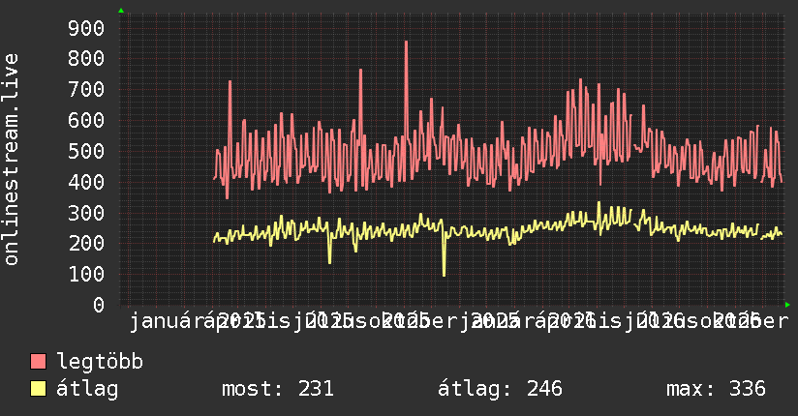
Task: Select the 'átlag' legend label beside yellow swatch
Action: 87,389
